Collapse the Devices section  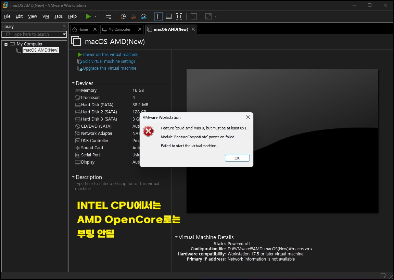(73, 83)
